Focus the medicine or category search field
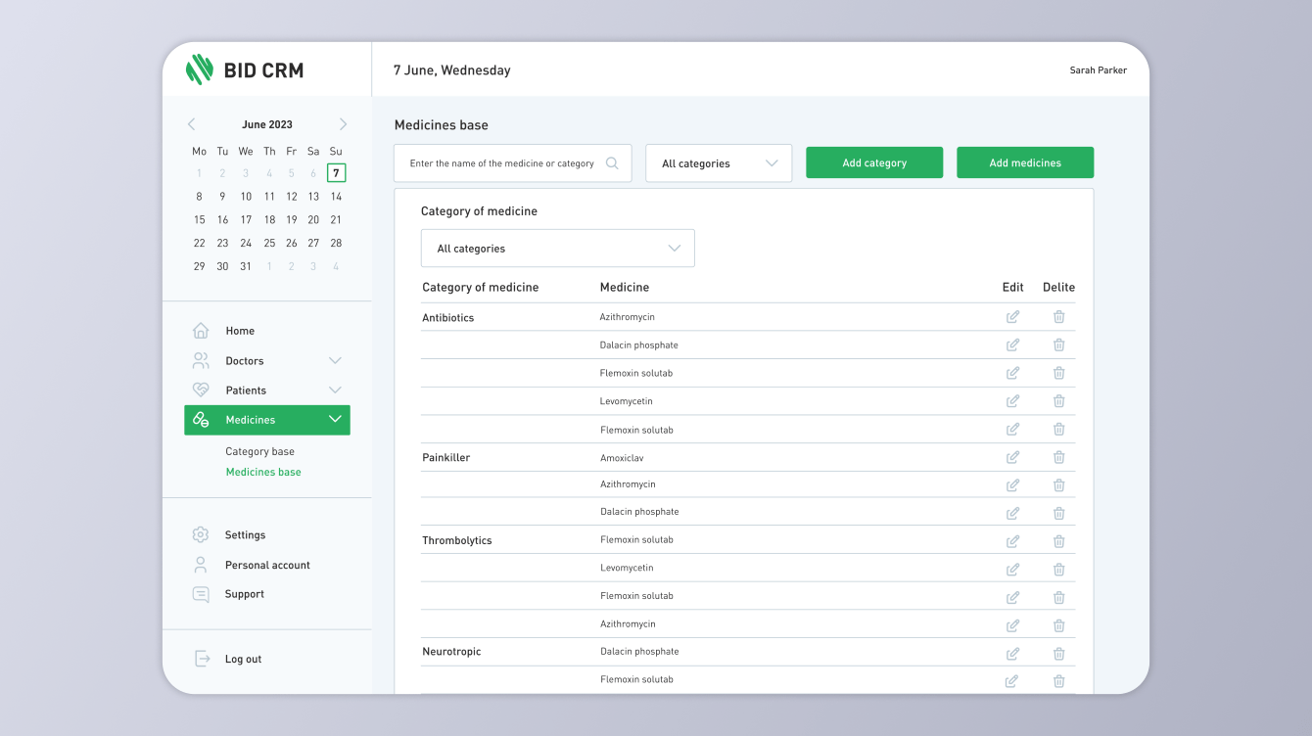The image size is (1312, 736). [x=513, y=163]
